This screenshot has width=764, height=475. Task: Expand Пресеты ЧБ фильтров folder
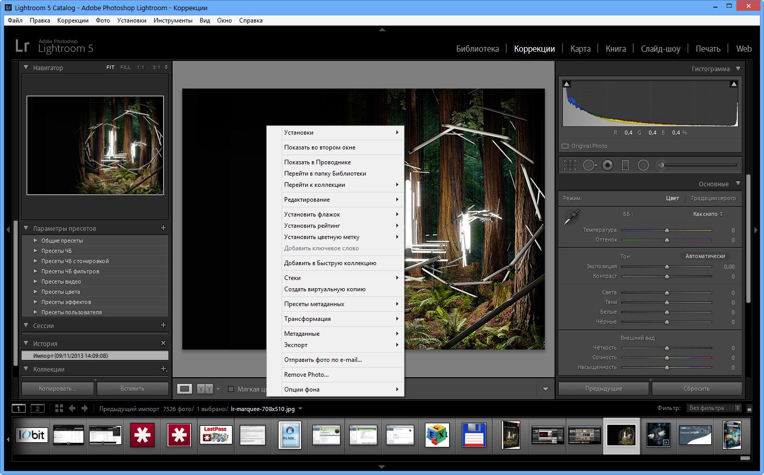coord(35,271)
